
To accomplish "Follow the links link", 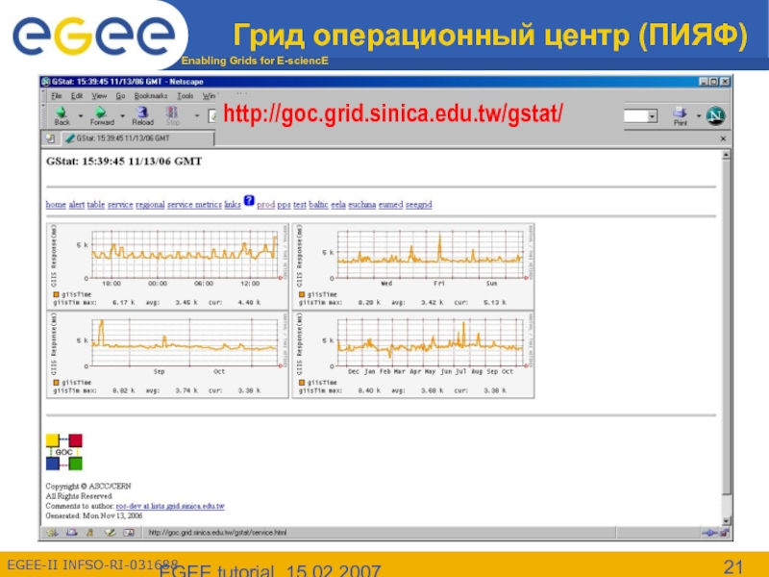I will click(x=233, y=205).
